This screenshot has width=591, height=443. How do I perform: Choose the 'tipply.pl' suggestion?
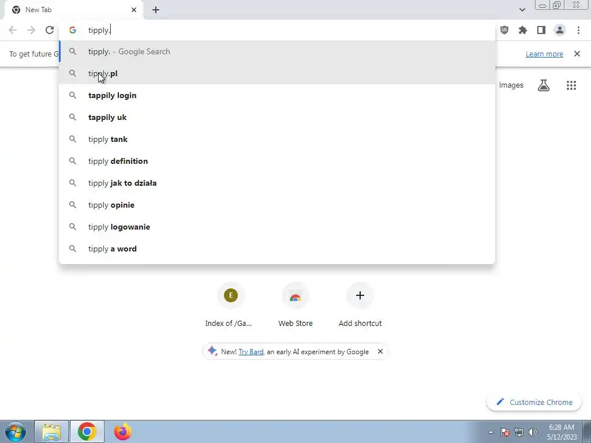tap(277, 73)
